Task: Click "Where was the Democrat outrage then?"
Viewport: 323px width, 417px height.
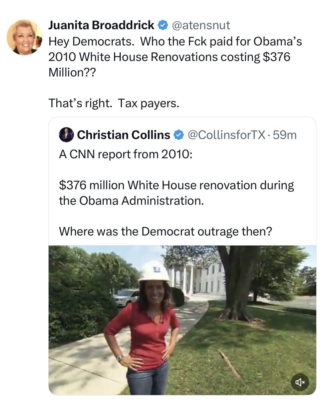Action: [x=165, y=231]
